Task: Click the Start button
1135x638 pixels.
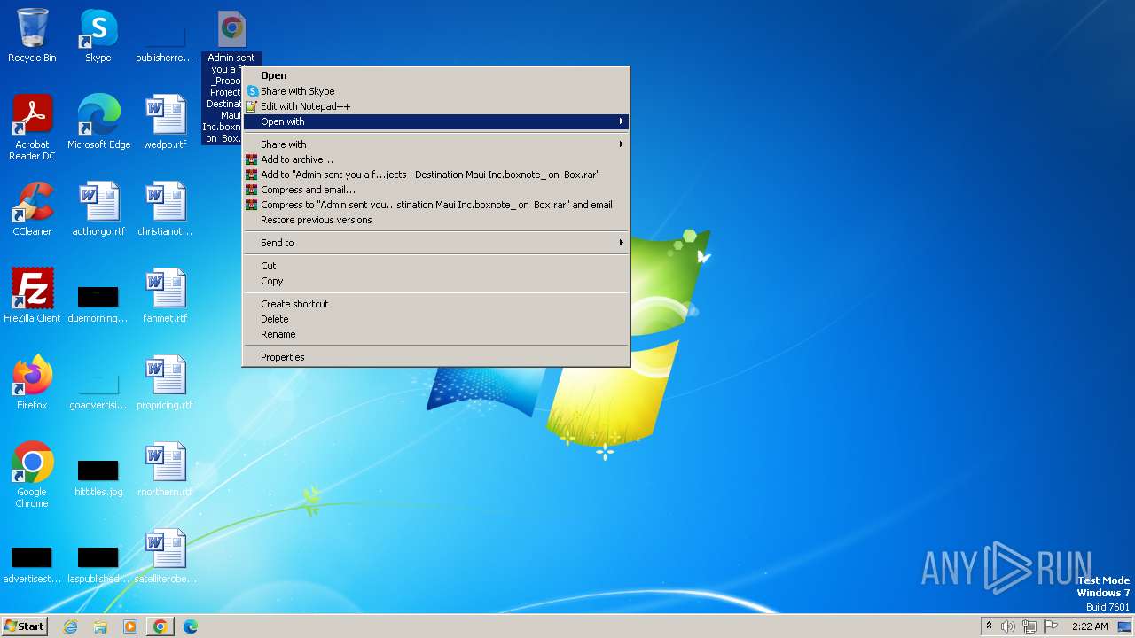Action: [25, 626]
